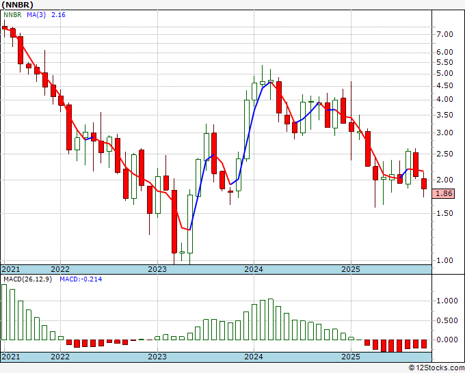
Task: Click the 2.00 price axis label
Action: tap(444, 180)
